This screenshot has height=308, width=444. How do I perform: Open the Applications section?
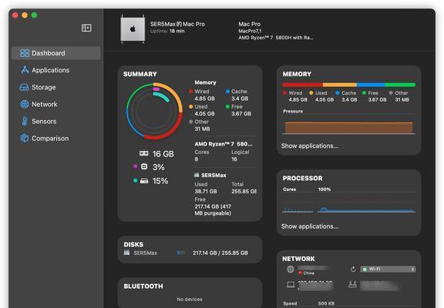[56, 70]
